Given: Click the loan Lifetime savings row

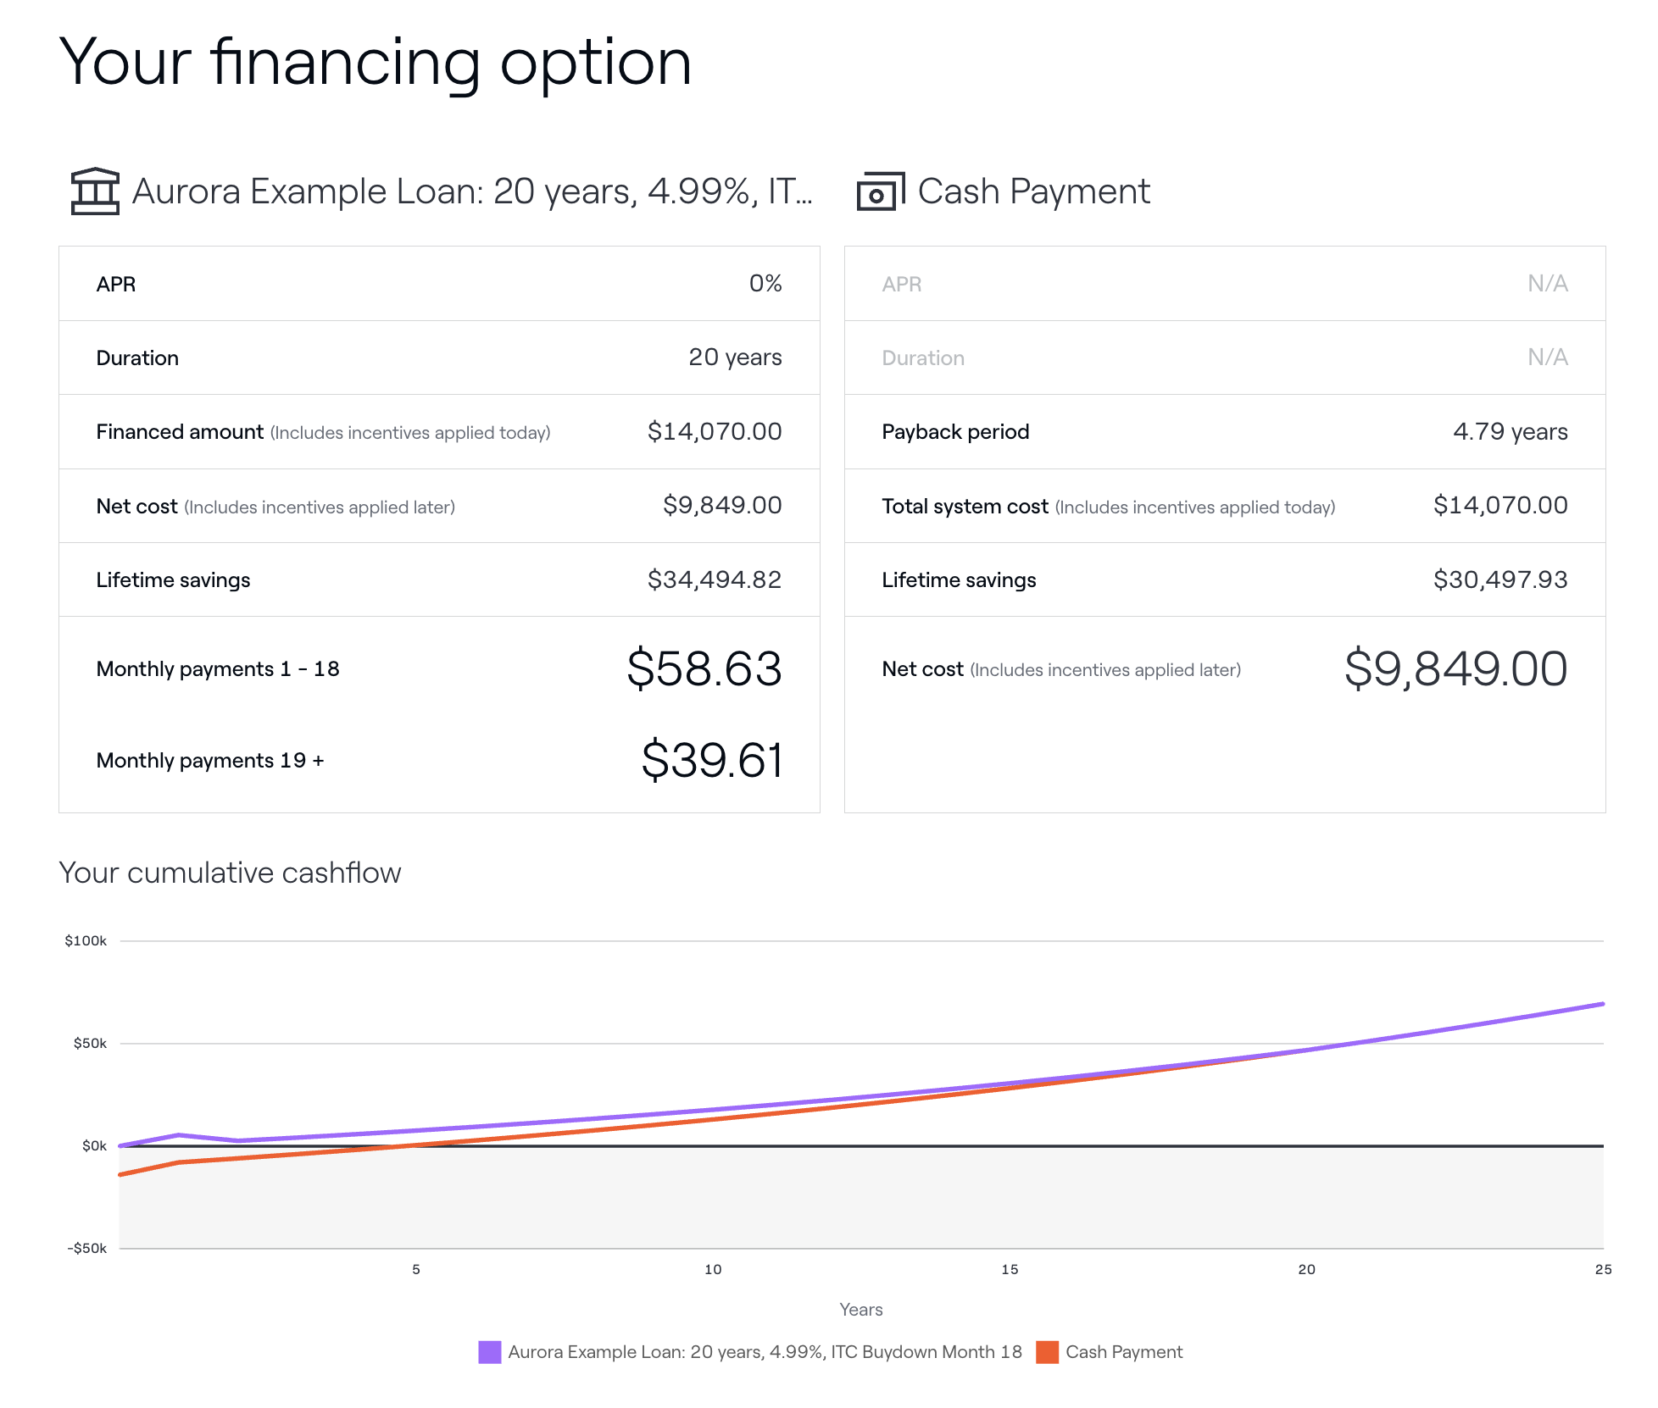Looking at the screenshot, I should [439, 579].
